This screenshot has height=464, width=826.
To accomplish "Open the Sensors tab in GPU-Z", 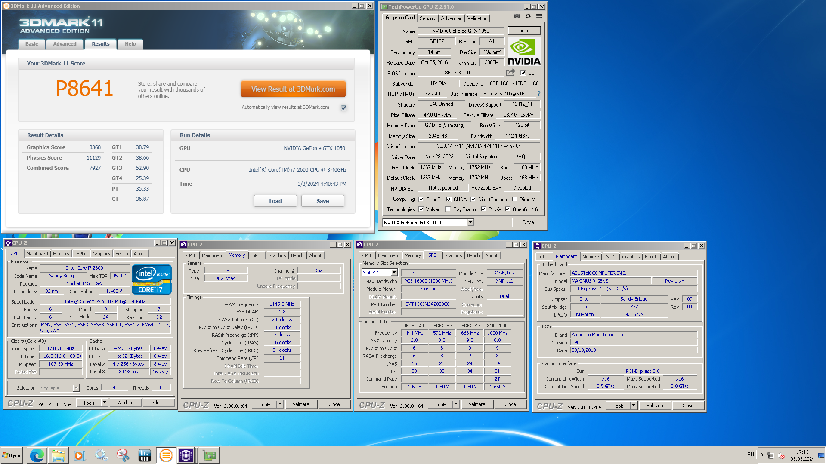I will click(428, 18).
